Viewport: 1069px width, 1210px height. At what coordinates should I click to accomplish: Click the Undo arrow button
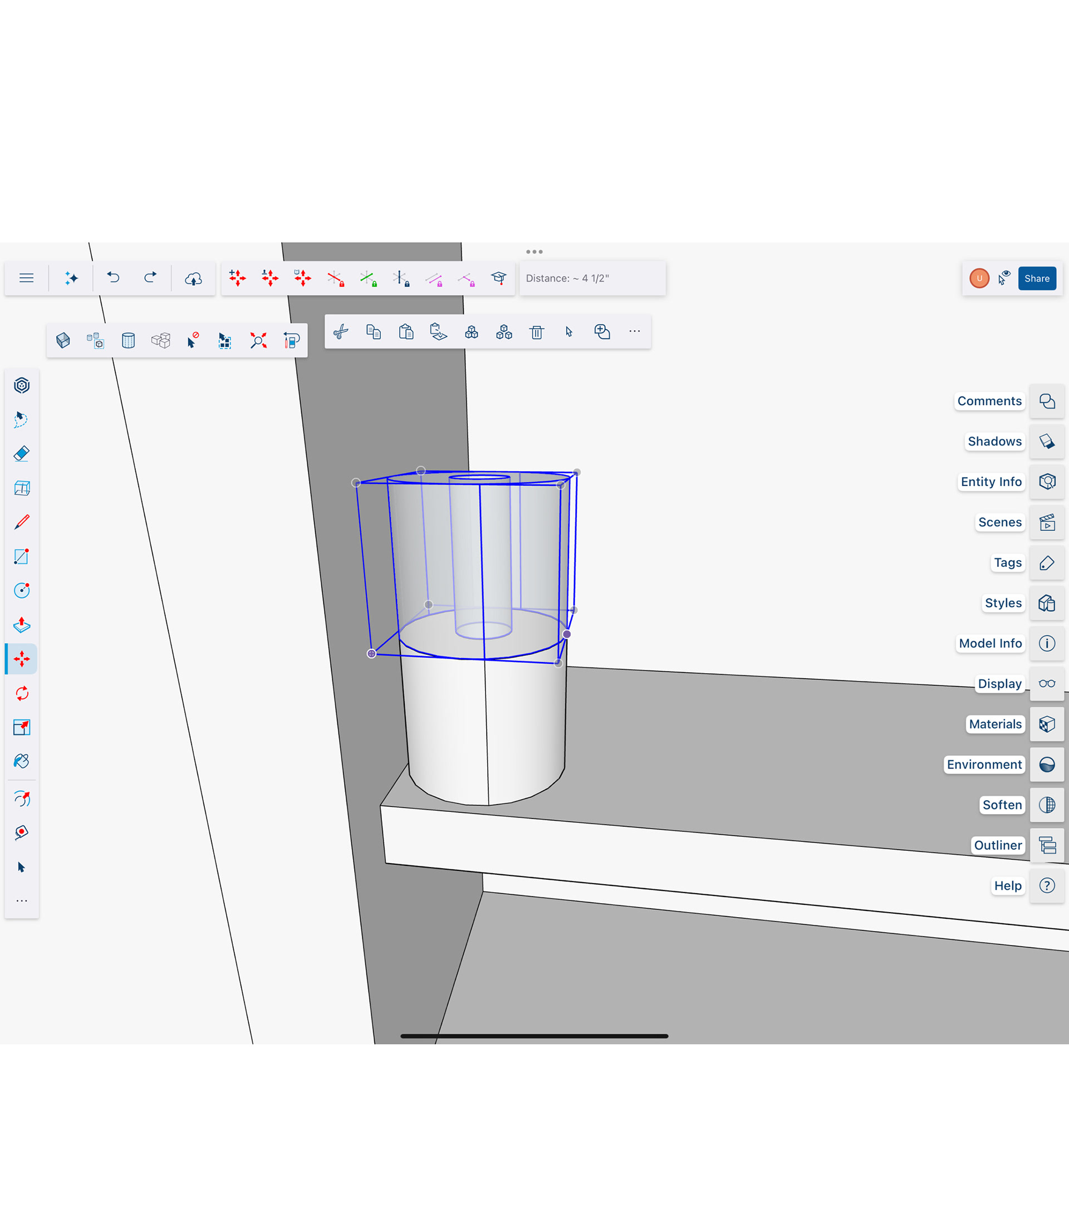point(113,277)
